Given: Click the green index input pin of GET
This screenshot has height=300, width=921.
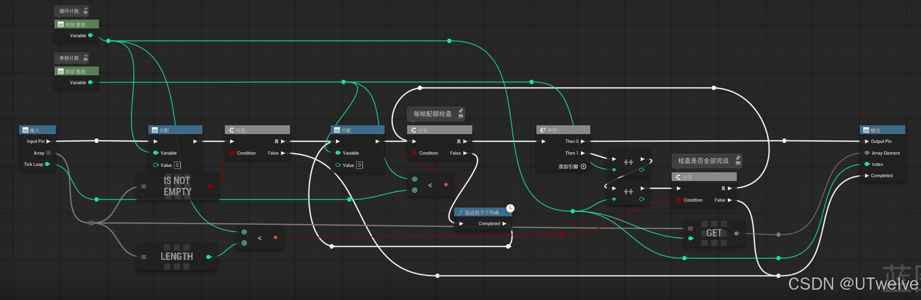Looking at the screenshot, I should point(691,238).
